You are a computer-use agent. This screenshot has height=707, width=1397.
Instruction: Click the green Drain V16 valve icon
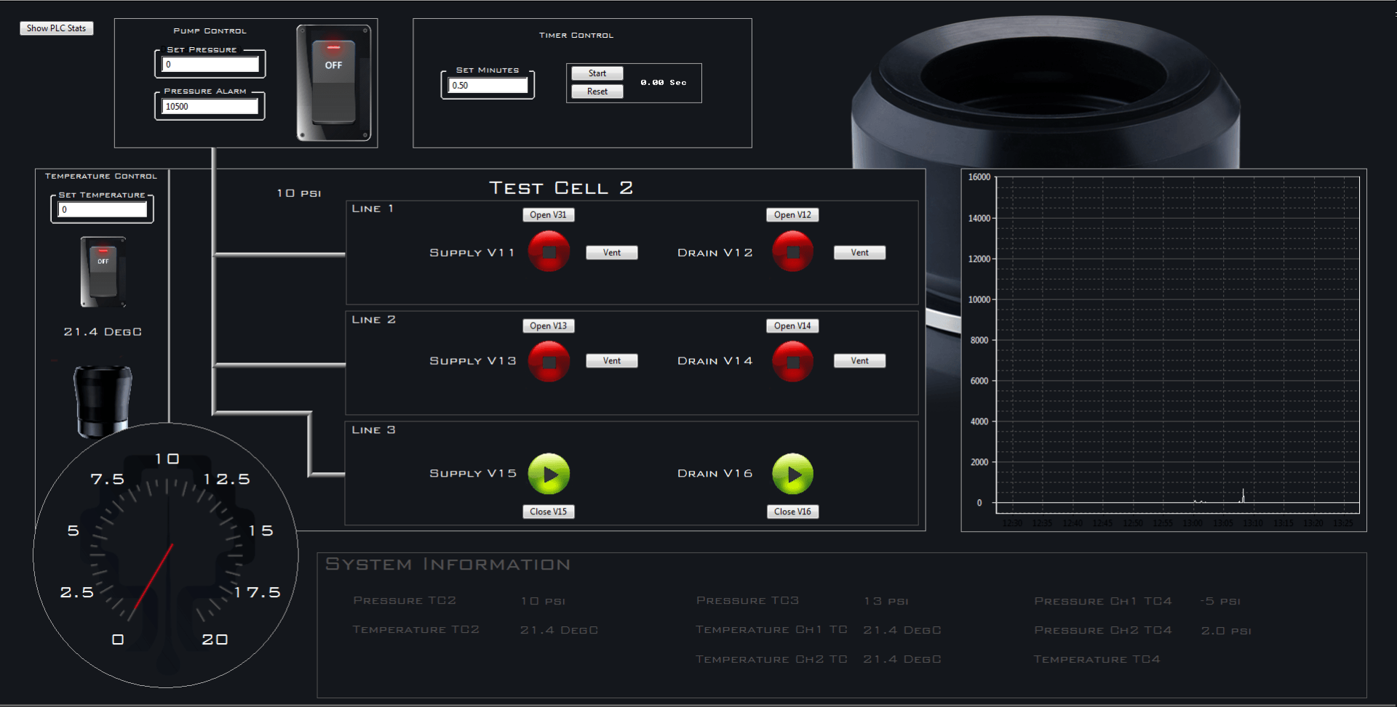pyautogui.click(x=793, y=474)
